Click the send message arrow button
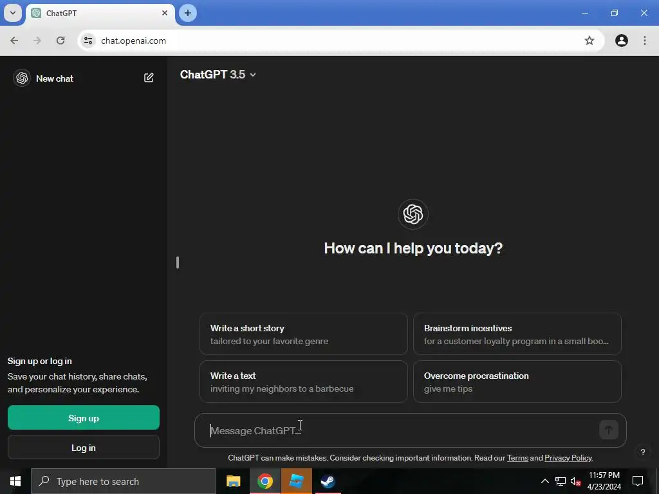This screenshot has height=494, width=659. point(608,430)
